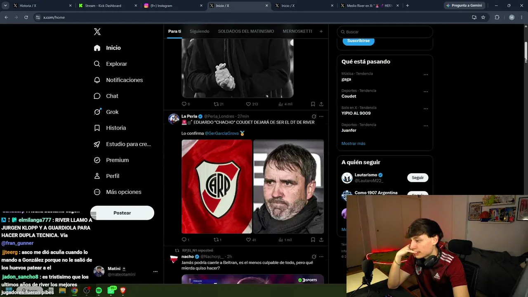
Task: Open options for the Coudet trend
Action: (426, 92)
